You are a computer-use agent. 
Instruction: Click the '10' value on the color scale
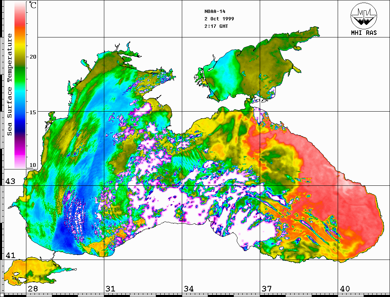pyautogui.click(x=33, y=165)
